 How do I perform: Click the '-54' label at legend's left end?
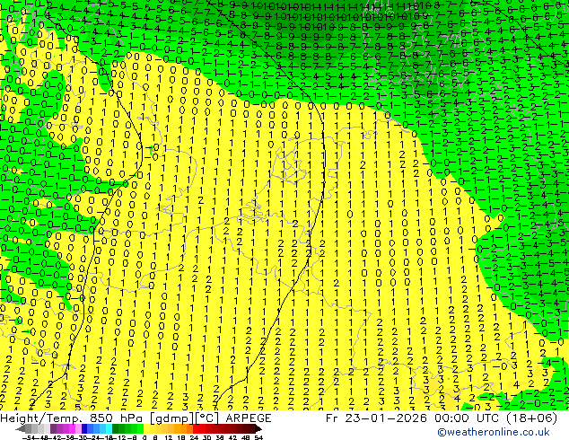pyautogui.click(x=30, y=438)
